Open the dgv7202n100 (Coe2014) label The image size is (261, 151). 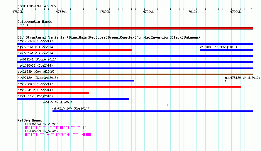pyautogui.click(x=36, y=47)
